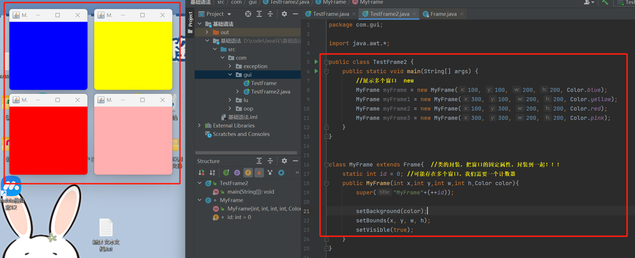635x258 pixels.
Task: Expand TestFrame2.java in project tree
Action: click(238, 92)
